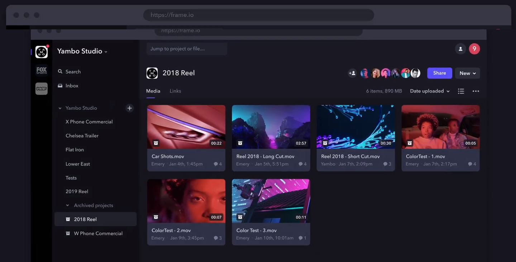Open the Chelsea Trailer project

coord(82,135)
